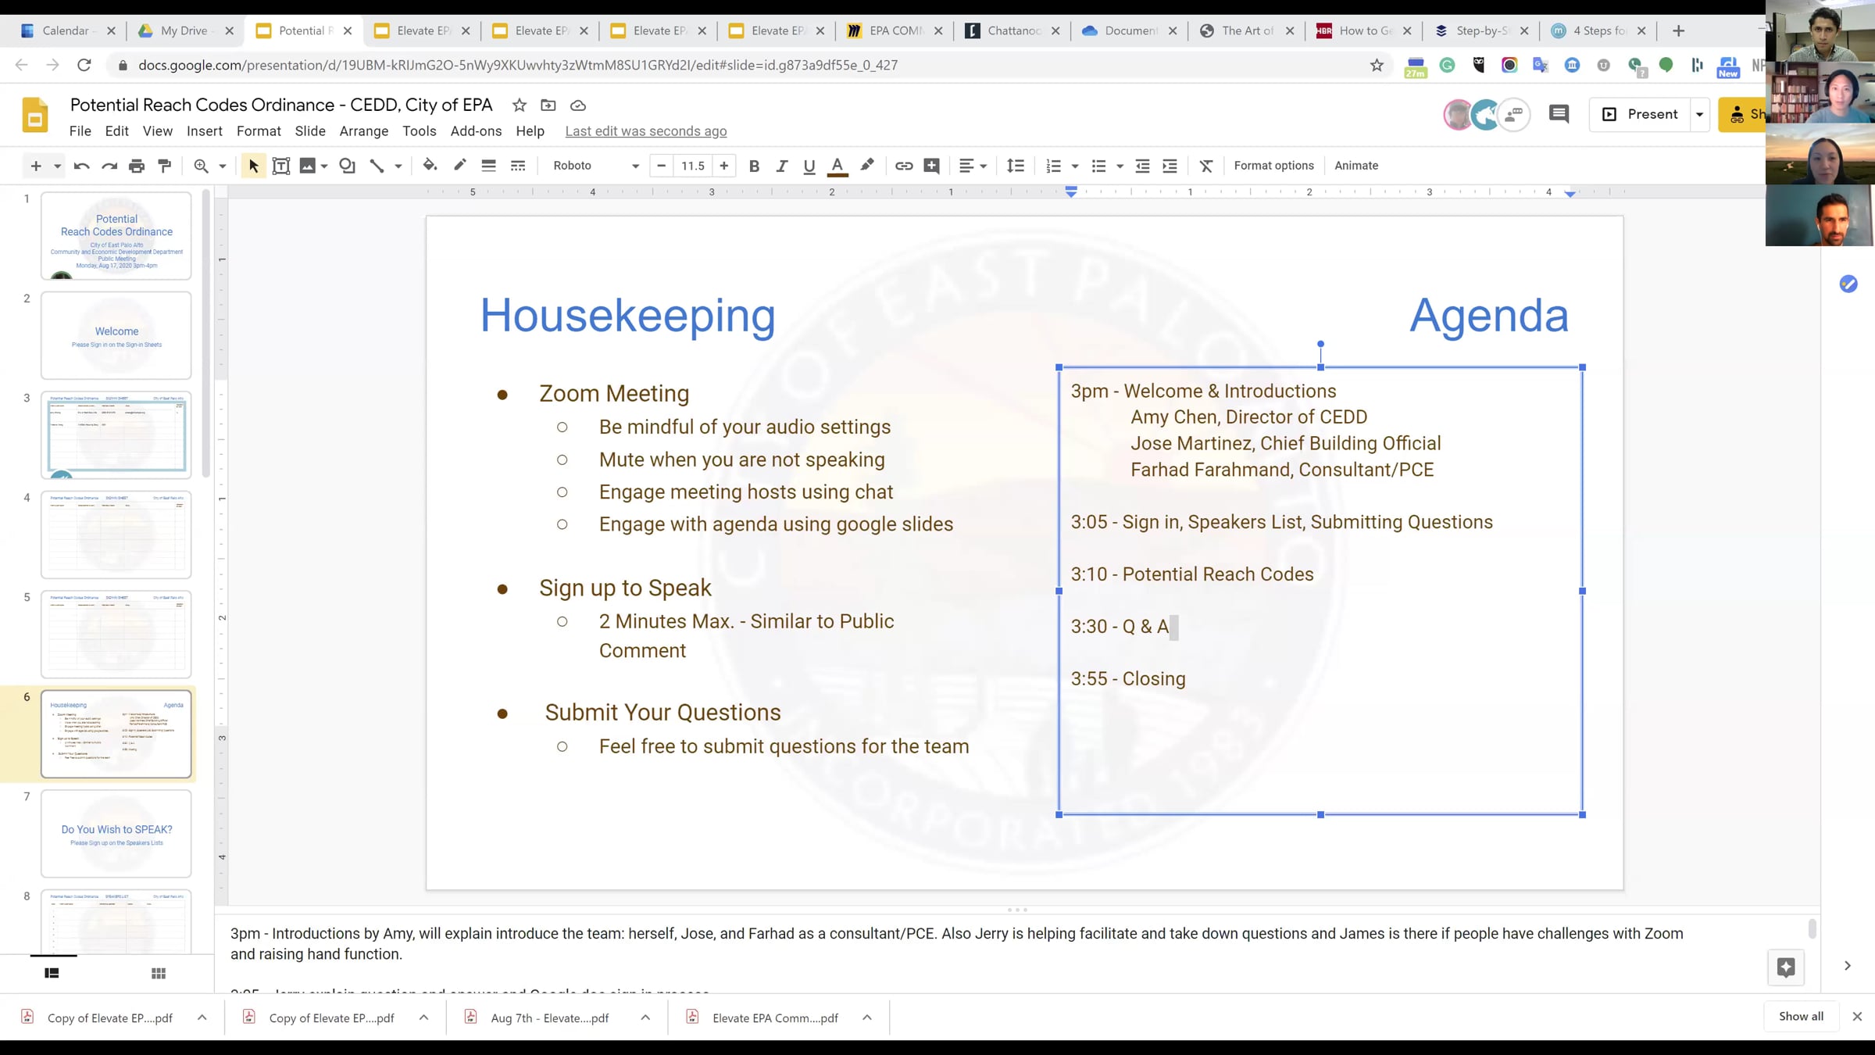This screenshot has height=1055, width=1875.
Task: Toggle italic formatting
Action: (781, 166)
